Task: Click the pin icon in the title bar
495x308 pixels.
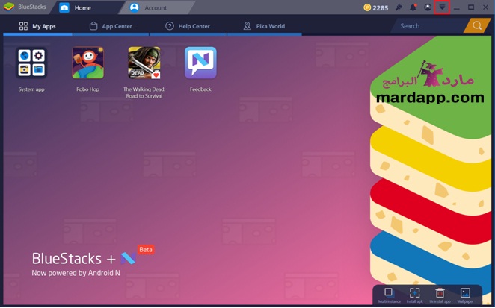Action: (x=399, y=7)
